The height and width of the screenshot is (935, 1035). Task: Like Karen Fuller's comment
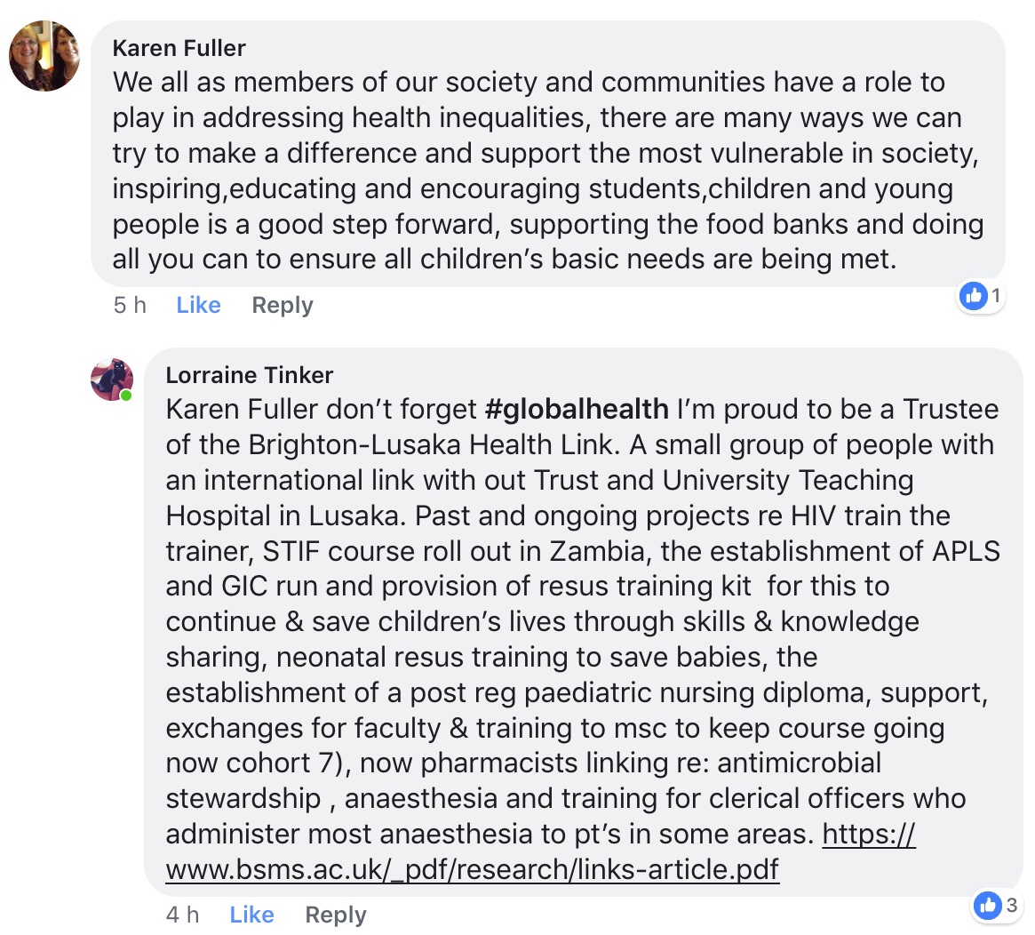tap(198, 305)
